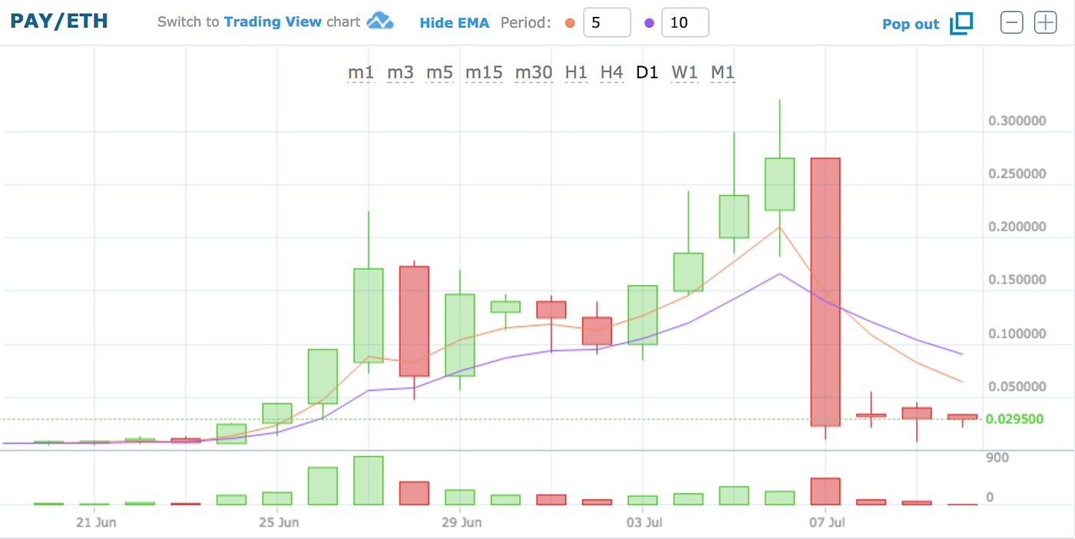Image resolution: width=1075 pixels, height=539 pixels.
Task: Click the Pop out link text
Action: 911,24
